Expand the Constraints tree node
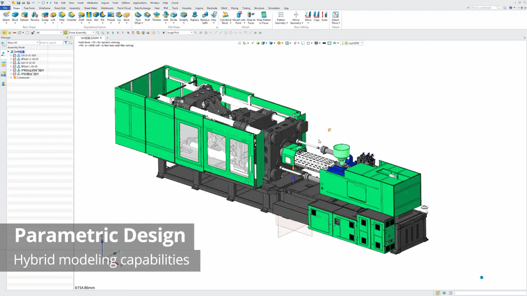 pos(11,78)
